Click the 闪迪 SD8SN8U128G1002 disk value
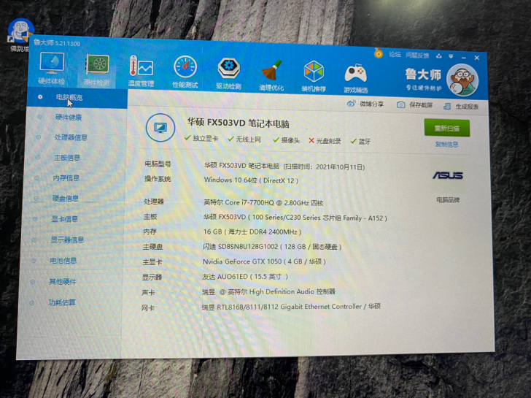The width and height of the screenshot is (531, 398). [272, 247]
